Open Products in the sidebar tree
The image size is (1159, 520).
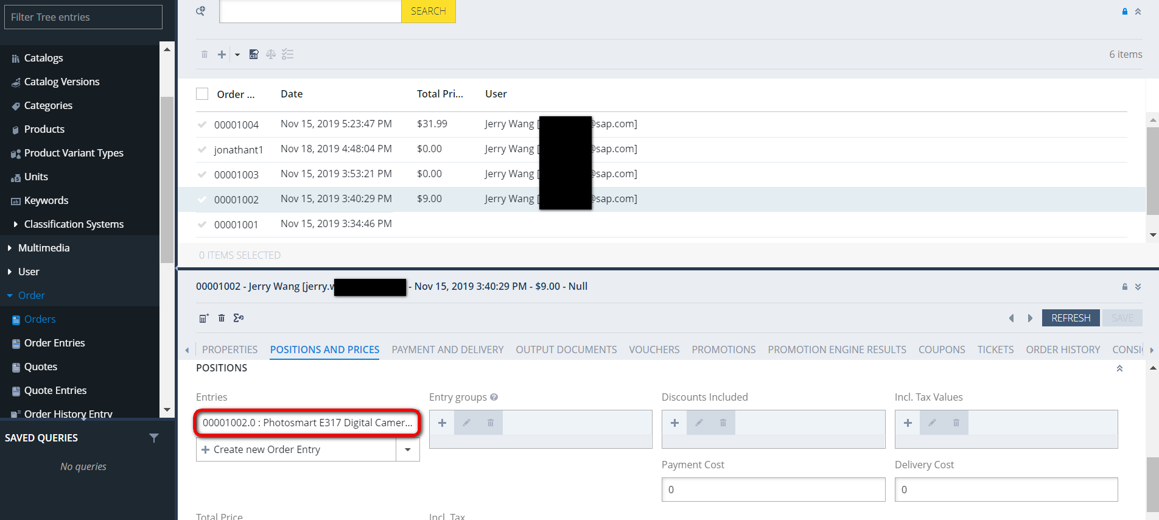tap(44, 129)
